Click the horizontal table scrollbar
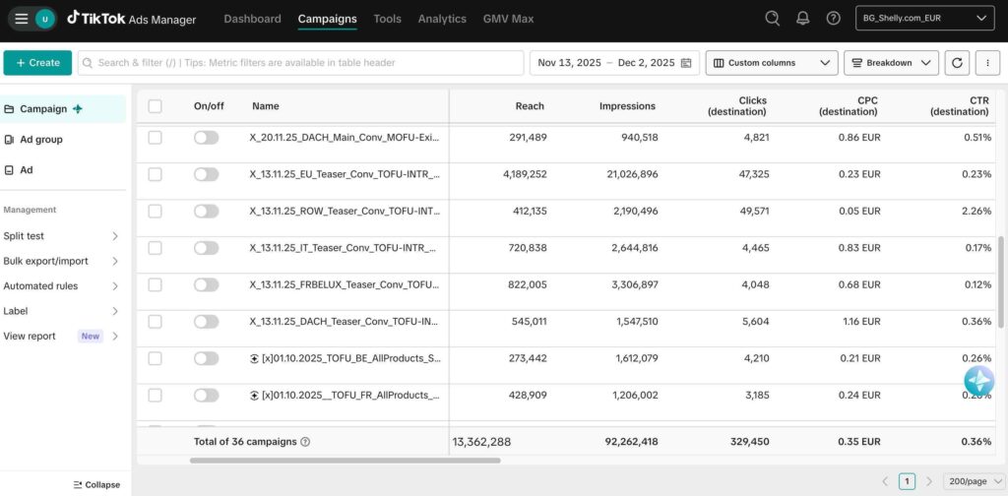 tap(346, 460)
